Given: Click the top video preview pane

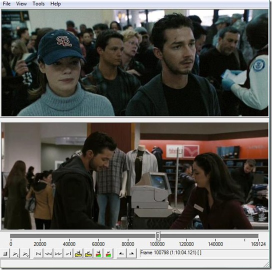Looking at the screenshot, I should coord(134,62).
